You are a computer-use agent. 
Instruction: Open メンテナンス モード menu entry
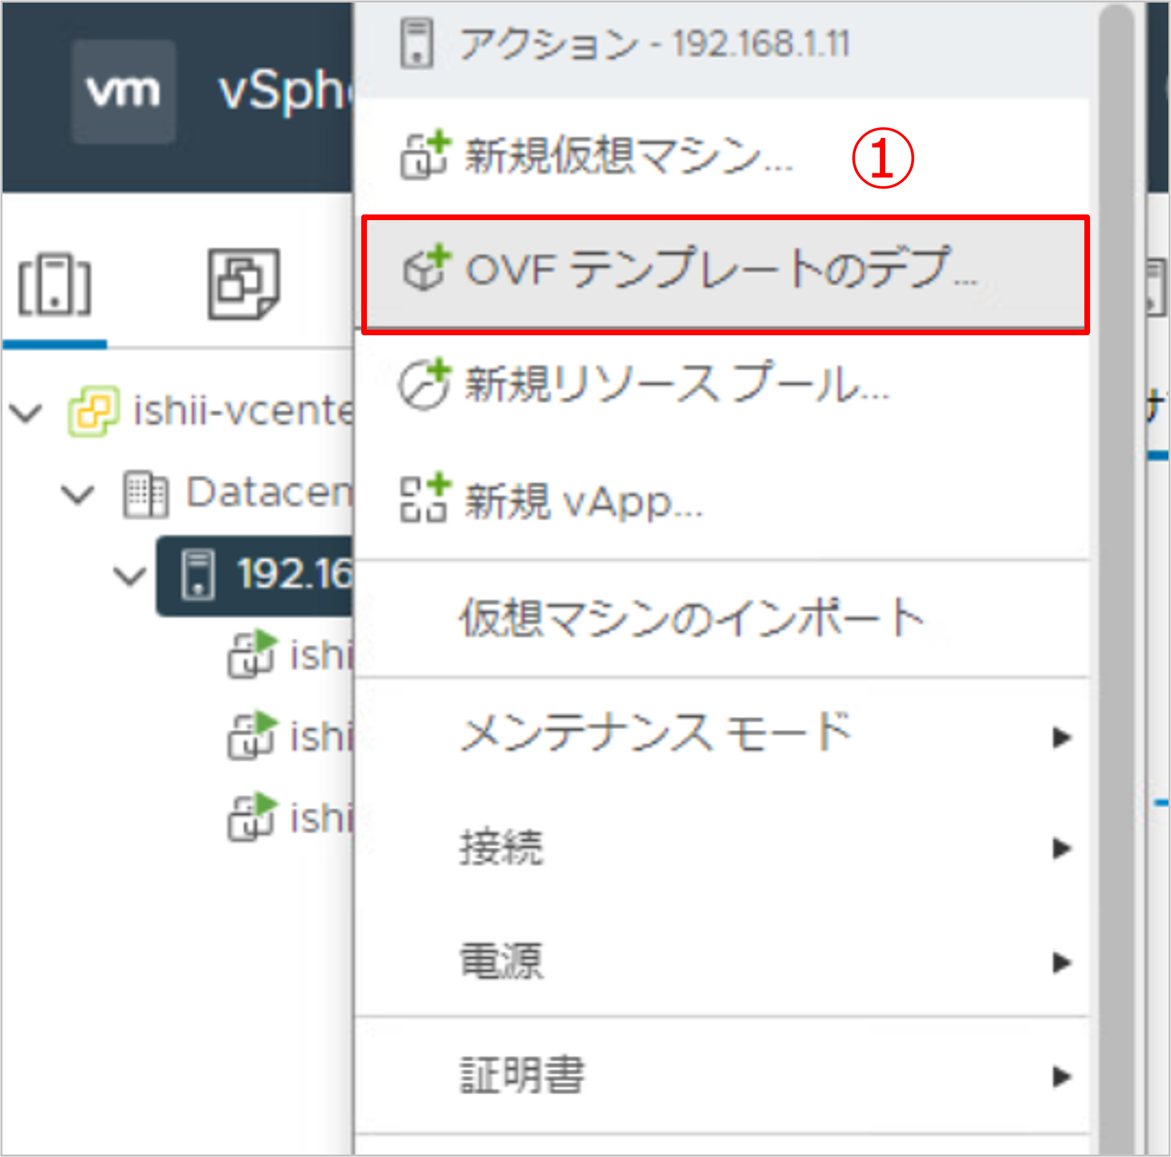pyautogui.click(x=722, y=735)
